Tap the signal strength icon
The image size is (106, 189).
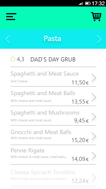point(81,4)
